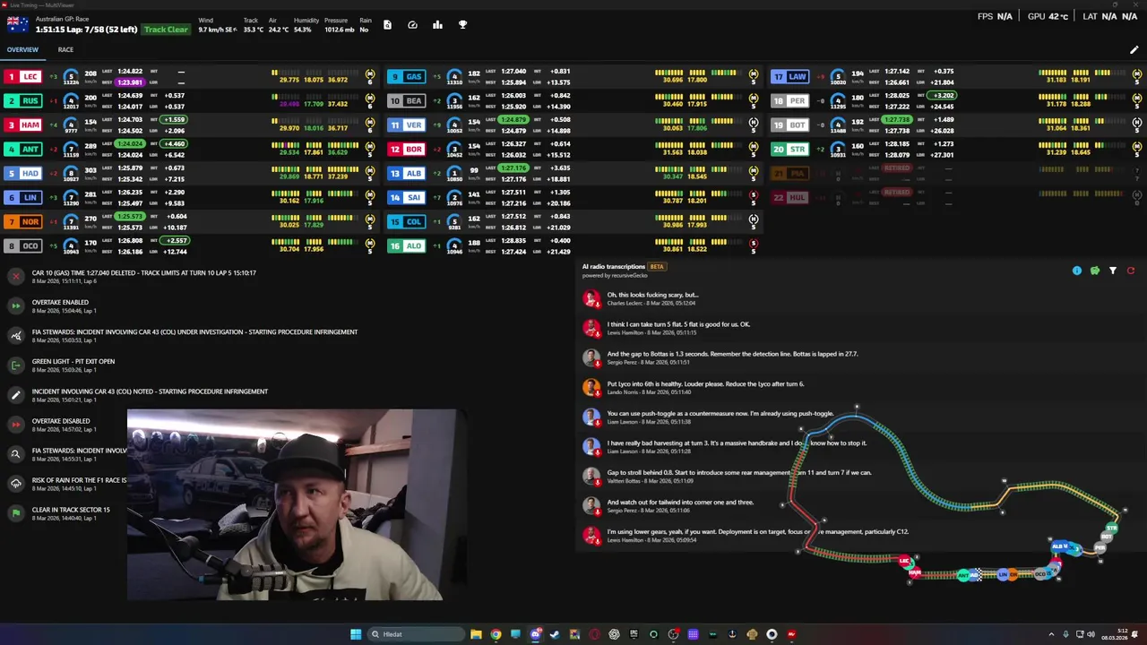Open Steam from the taskbar

pos(555,634)
